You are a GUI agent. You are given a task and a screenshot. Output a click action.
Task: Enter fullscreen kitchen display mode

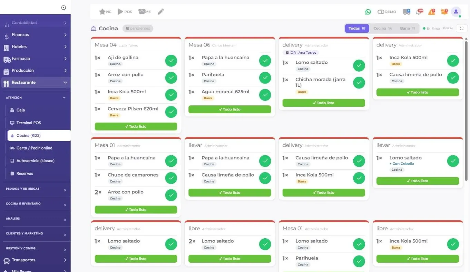pos(462,28)
